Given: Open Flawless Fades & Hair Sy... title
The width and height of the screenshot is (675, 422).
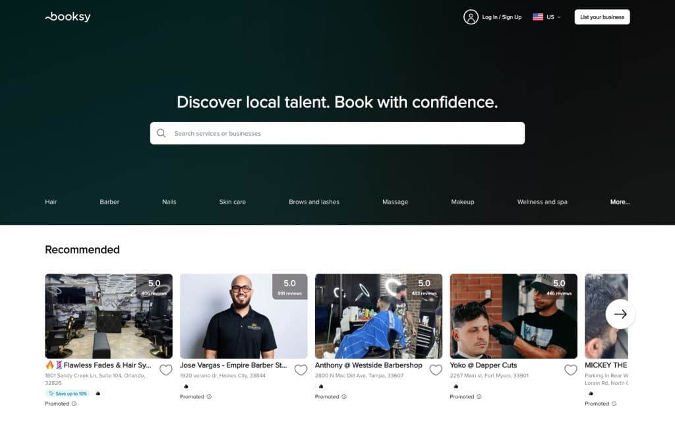Looking at the screenshot, I should coord(98,365).
